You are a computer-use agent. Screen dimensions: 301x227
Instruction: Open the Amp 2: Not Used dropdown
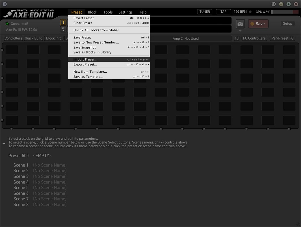point(185,38)
